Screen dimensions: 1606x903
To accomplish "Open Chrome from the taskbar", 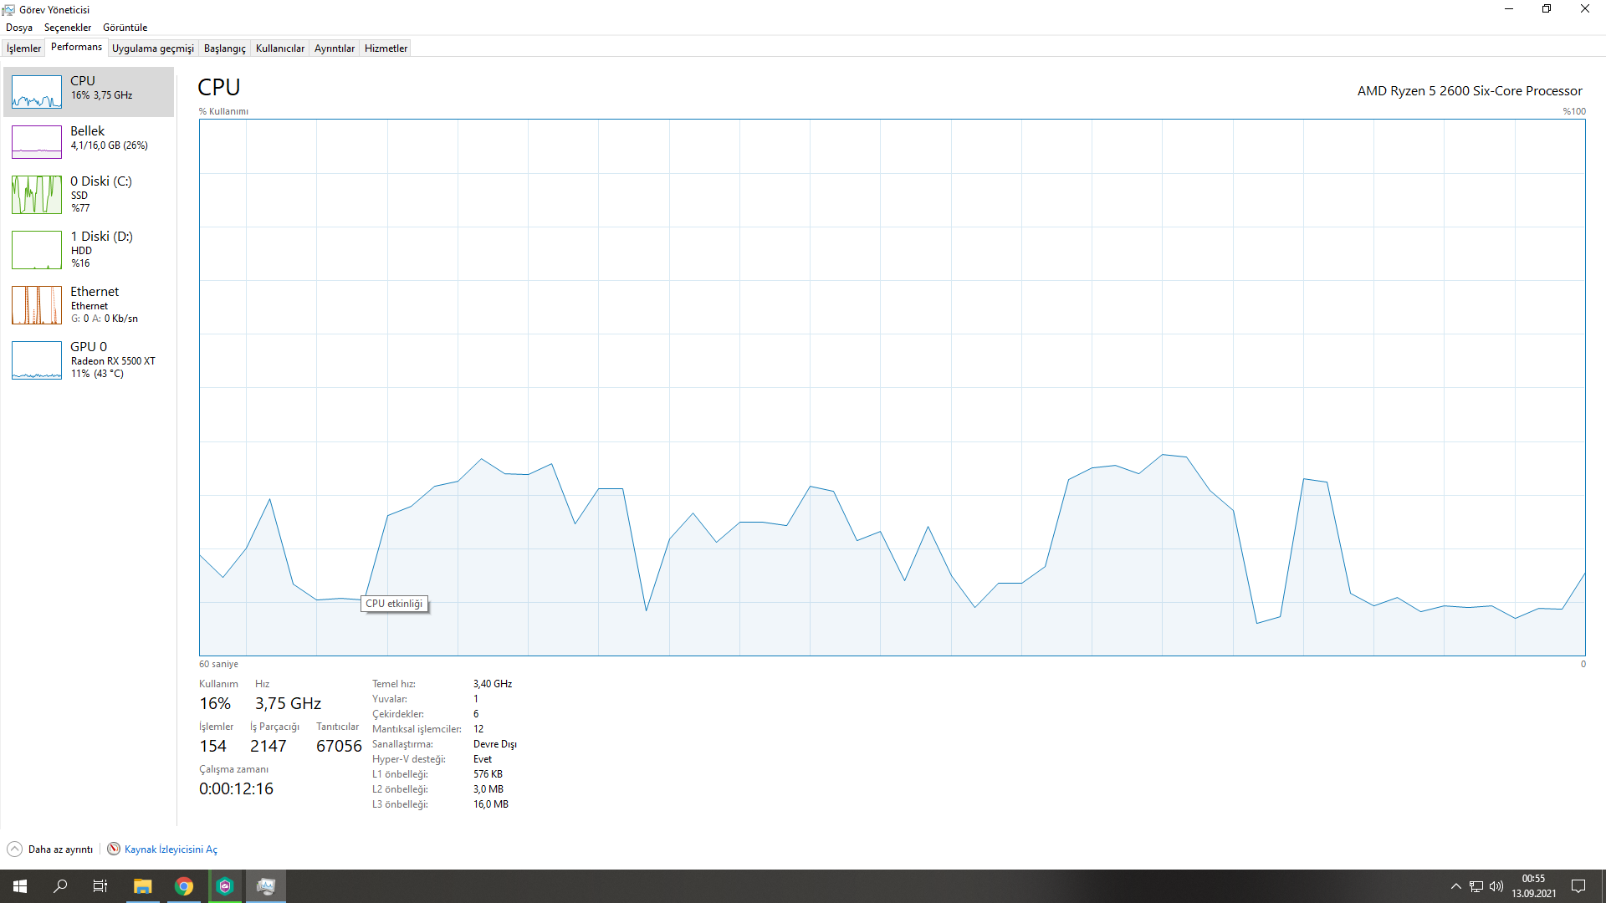I will [x=184, y=886].
